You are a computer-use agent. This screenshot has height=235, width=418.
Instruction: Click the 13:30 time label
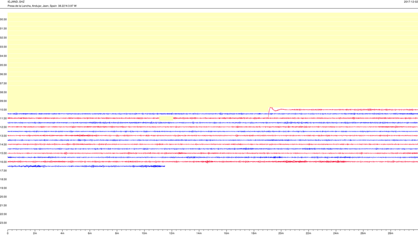(x=3, y=136)
